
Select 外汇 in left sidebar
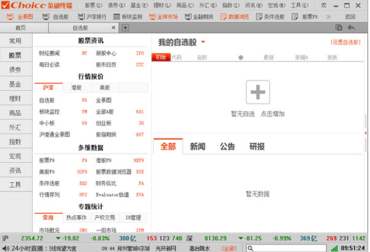(16, 127)
